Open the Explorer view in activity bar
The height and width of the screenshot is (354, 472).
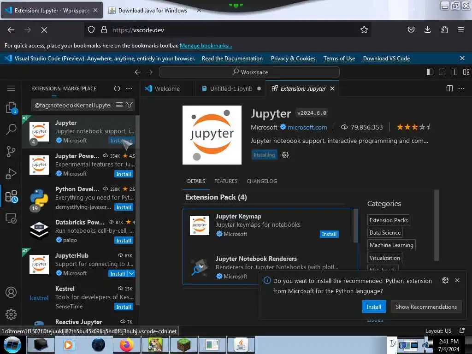pyautogui.click(x=11, y=107)
